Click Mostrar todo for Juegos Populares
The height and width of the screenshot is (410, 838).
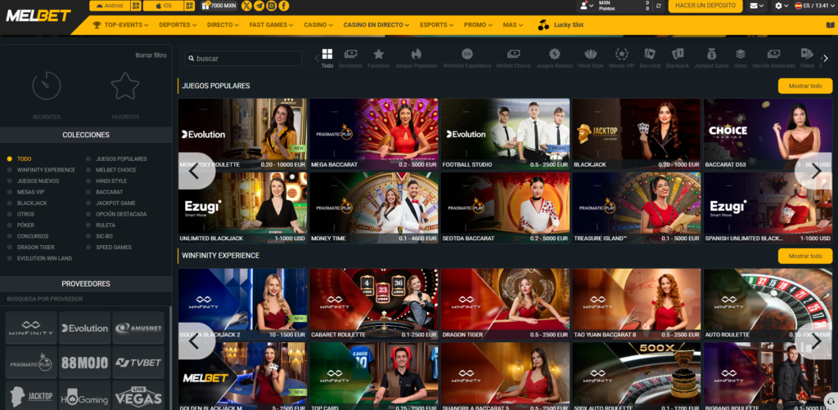[805, 86]
